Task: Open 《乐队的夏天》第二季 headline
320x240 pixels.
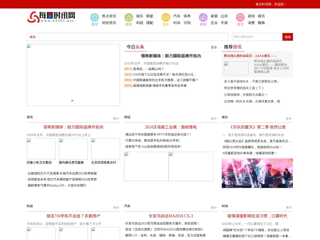Action: [x=257, y=127]
